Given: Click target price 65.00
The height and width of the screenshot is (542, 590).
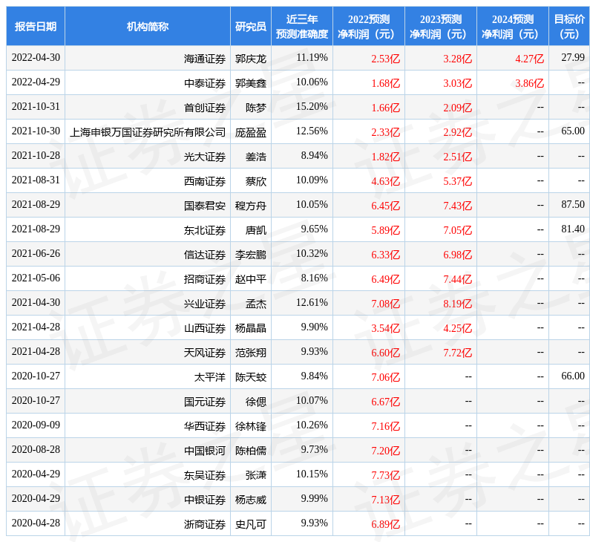Looking at the screenshot, I should click(x=573, y=131).
